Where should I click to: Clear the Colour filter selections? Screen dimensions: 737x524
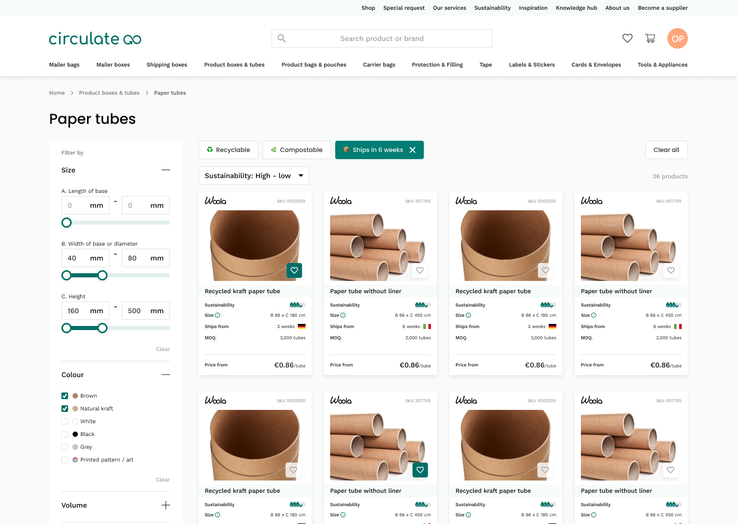163,479
